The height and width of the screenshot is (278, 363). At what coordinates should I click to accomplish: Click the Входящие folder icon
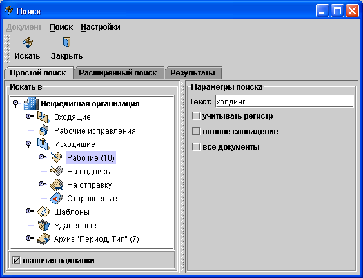coord(44,117)
